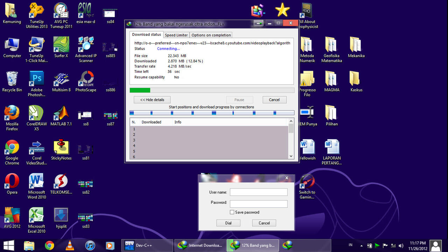
Task: Launch Corel VideoStudio desktop shortcut
Action: point(36,153)
